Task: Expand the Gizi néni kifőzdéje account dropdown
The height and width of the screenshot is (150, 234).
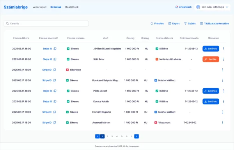Action: [227, 7]
